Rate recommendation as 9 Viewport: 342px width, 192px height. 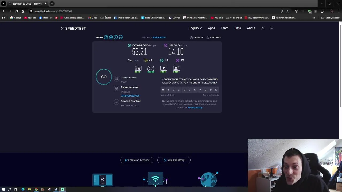(x=211, y=90)
